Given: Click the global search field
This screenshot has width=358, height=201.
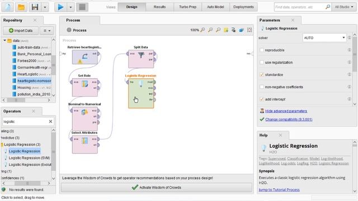Looking at the screenshot, I should (299, 7).
